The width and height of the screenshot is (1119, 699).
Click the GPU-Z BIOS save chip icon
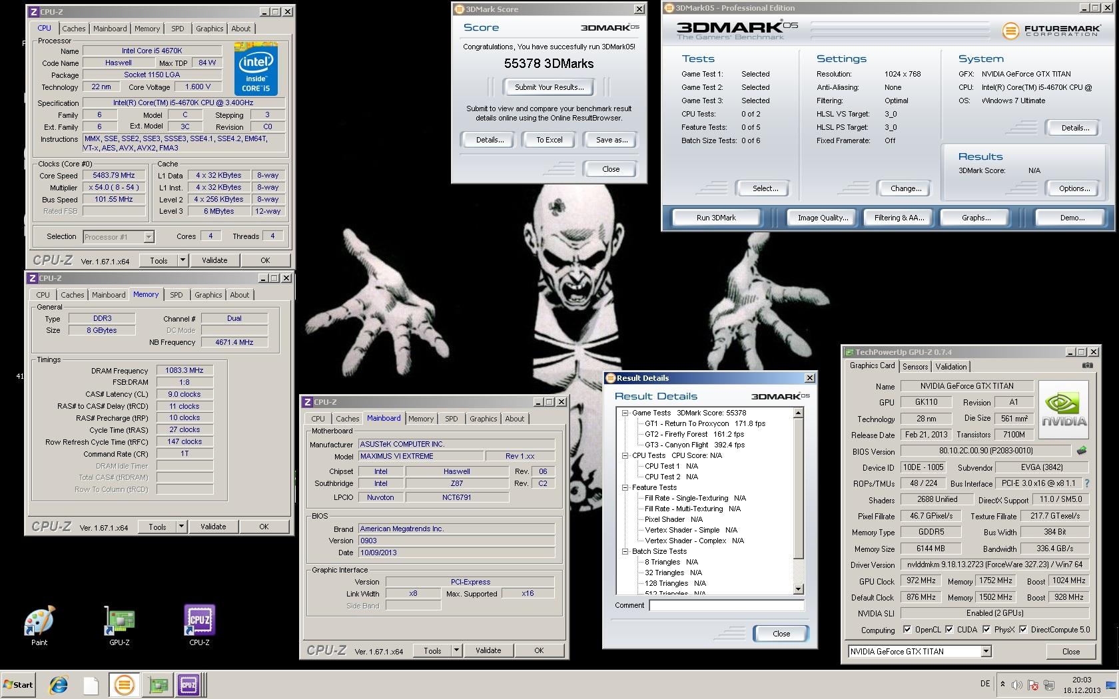1082,451
